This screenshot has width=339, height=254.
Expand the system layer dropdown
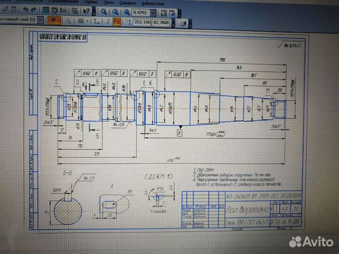tap(40, 20)
